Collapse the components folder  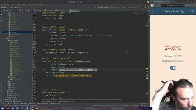[7, 40]
